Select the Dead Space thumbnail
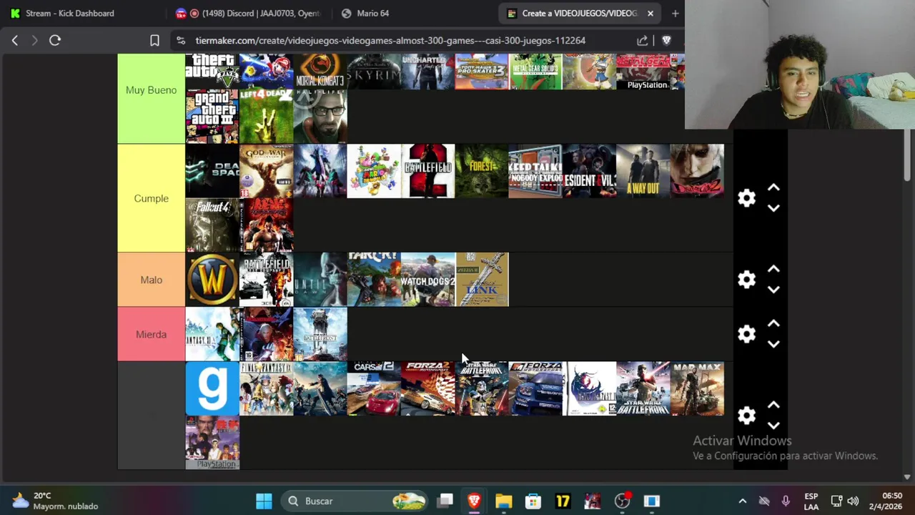The width and height of the screenshot is (915, 515). click(212, 171)
